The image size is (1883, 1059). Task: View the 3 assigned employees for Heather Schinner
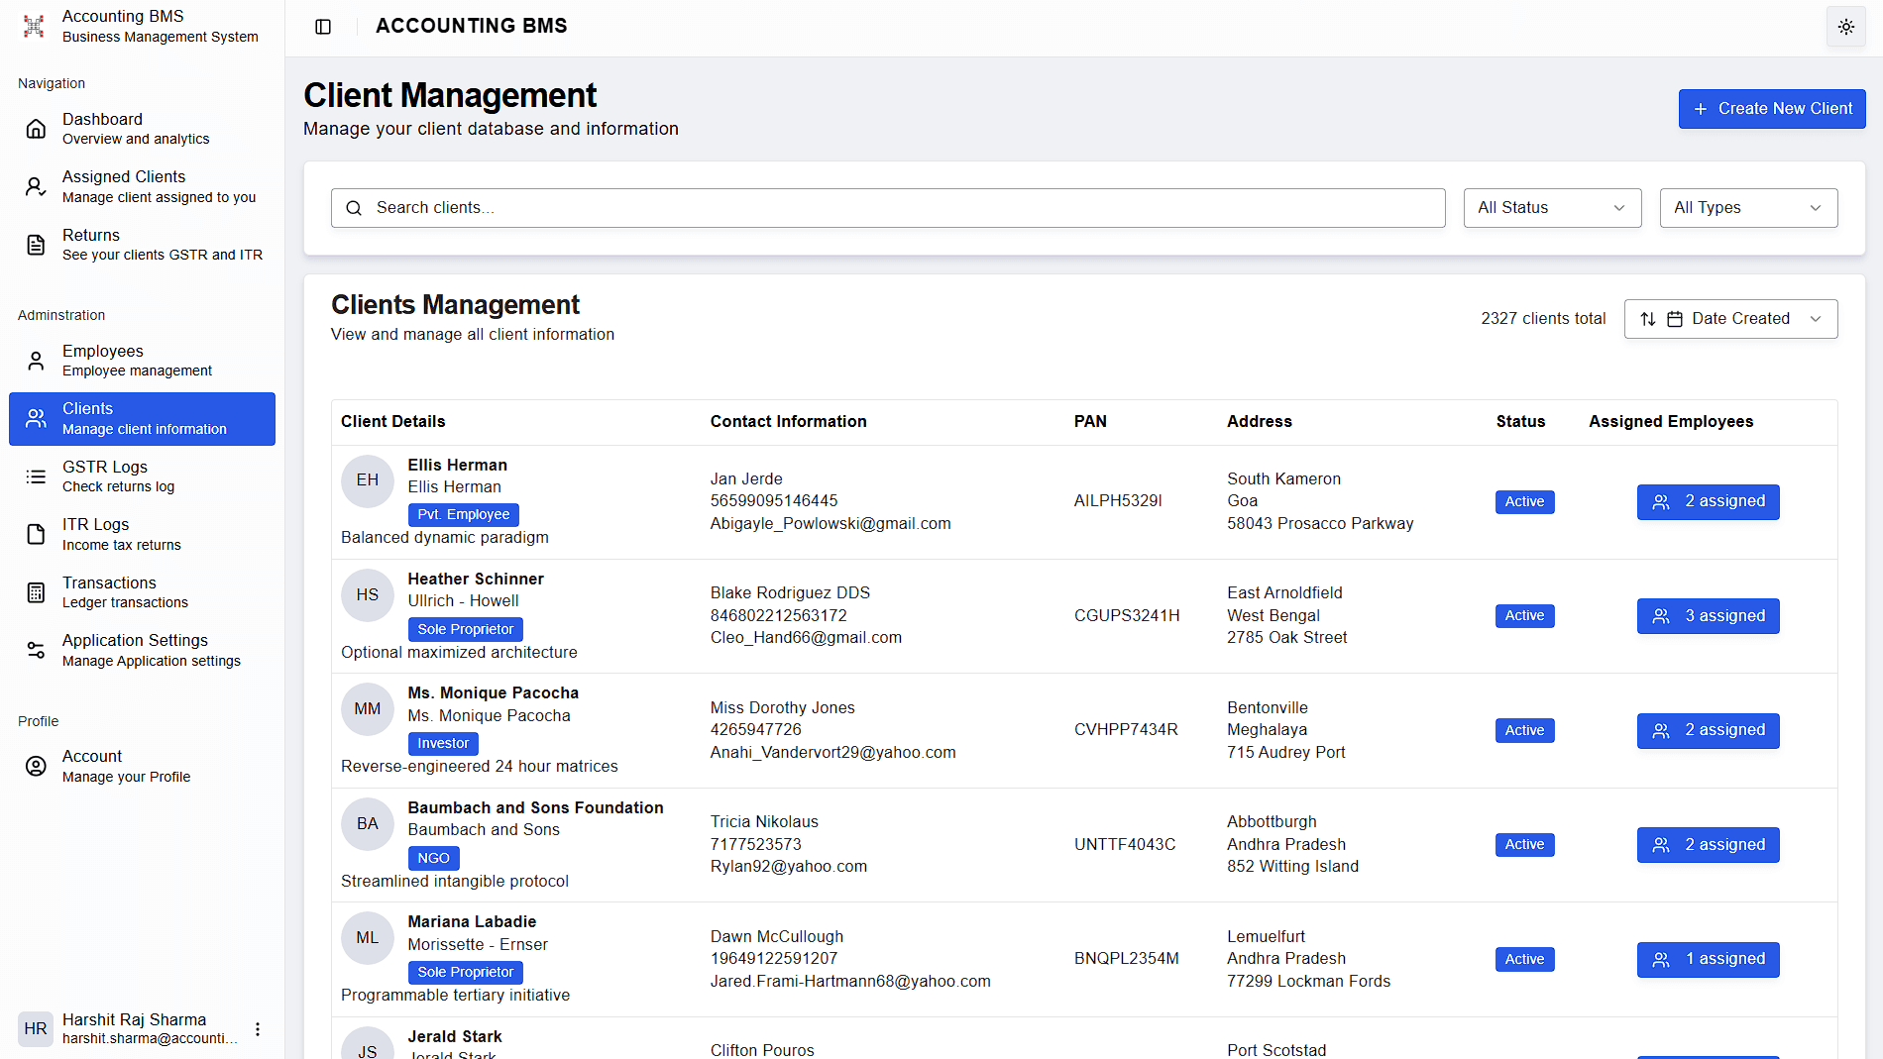coord(1708,615)
